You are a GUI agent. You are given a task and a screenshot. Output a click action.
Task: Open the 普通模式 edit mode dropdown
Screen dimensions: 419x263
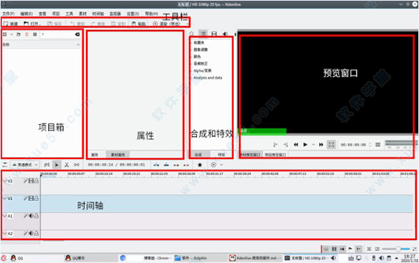[x=25, y=165]
